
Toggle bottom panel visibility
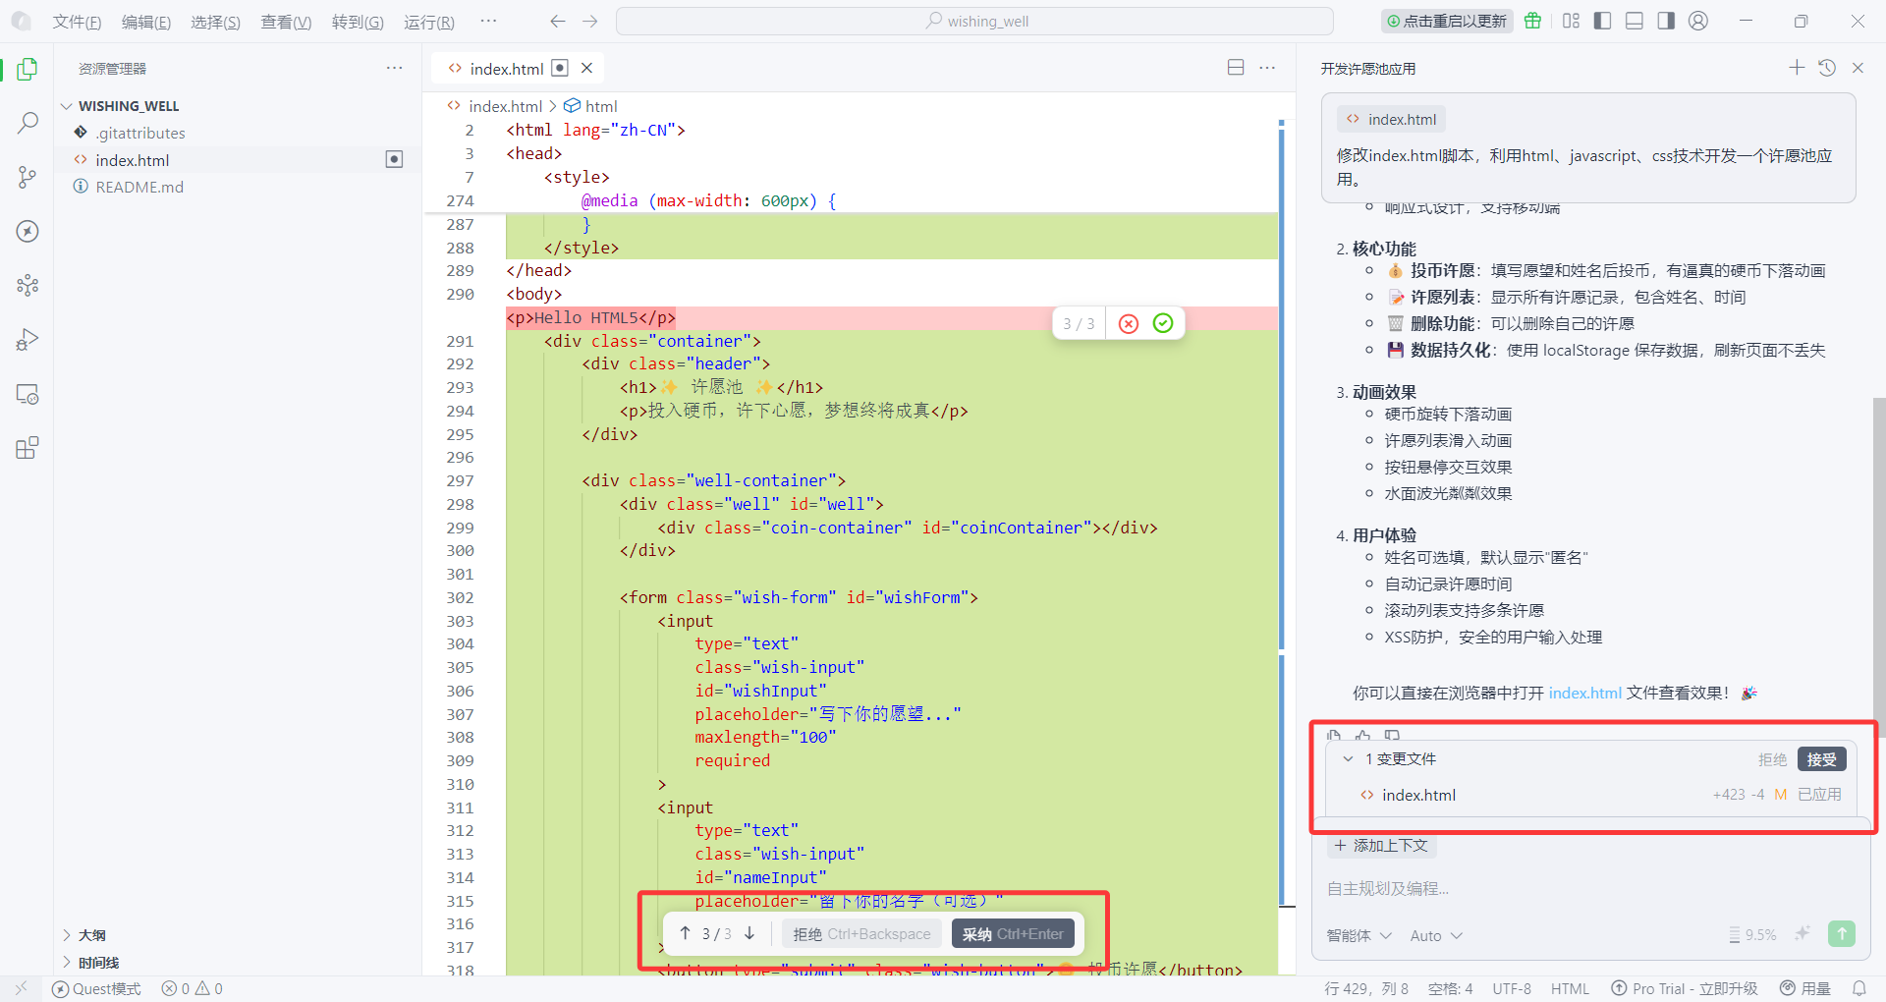[1635, 21]
